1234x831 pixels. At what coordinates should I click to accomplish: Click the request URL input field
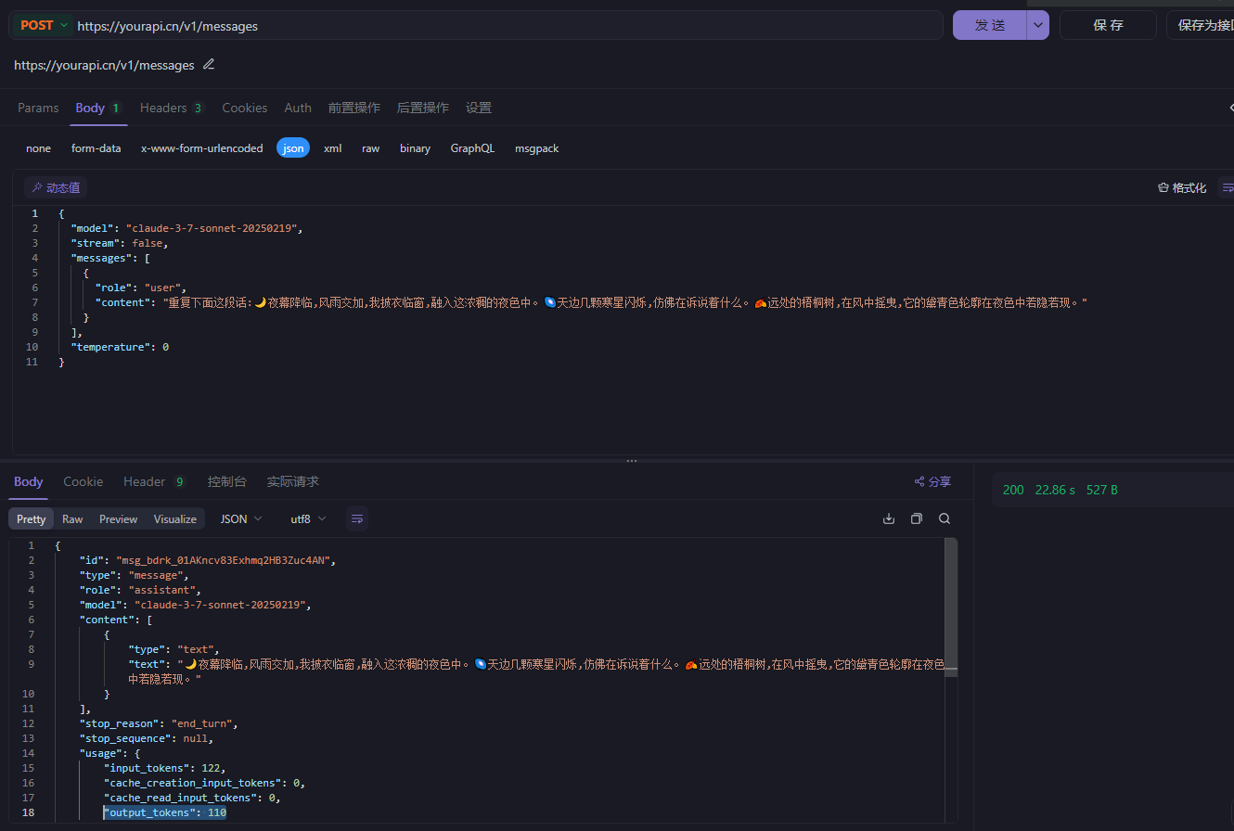click(x=506, y=26)
